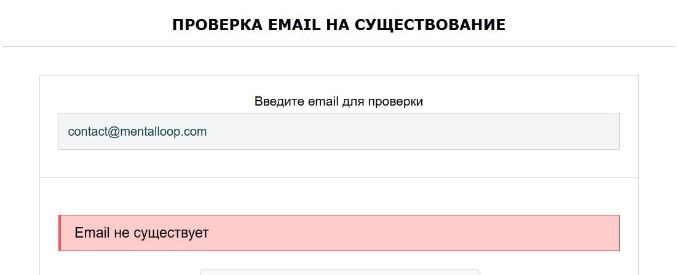Click the 'Email не существует' error message
The width and height of the screenshot is (677, 275).
coord(141,233)
